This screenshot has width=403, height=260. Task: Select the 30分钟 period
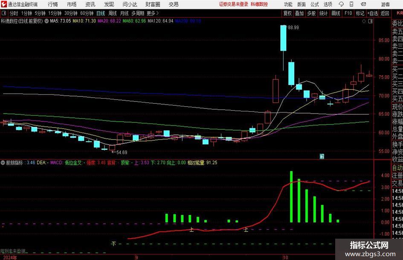[x=71, y=13]
